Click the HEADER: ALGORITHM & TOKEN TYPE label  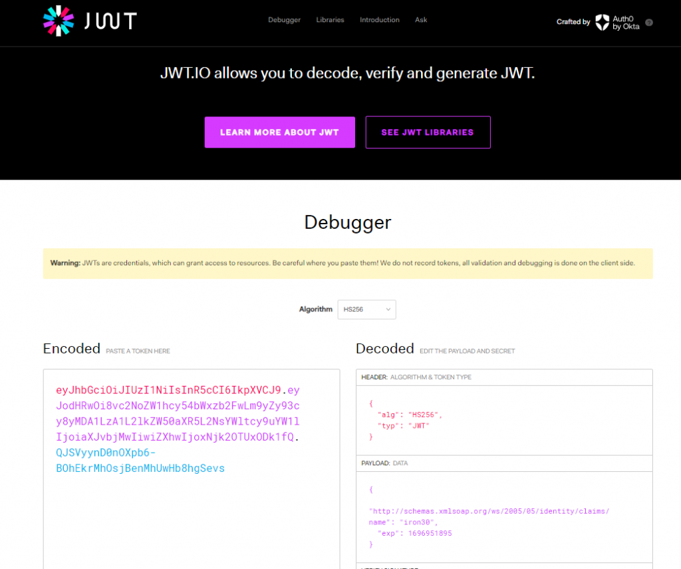[x=416, y=377]
